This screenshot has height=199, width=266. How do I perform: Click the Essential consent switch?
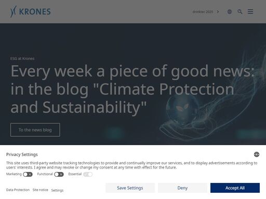coord(88,174)
